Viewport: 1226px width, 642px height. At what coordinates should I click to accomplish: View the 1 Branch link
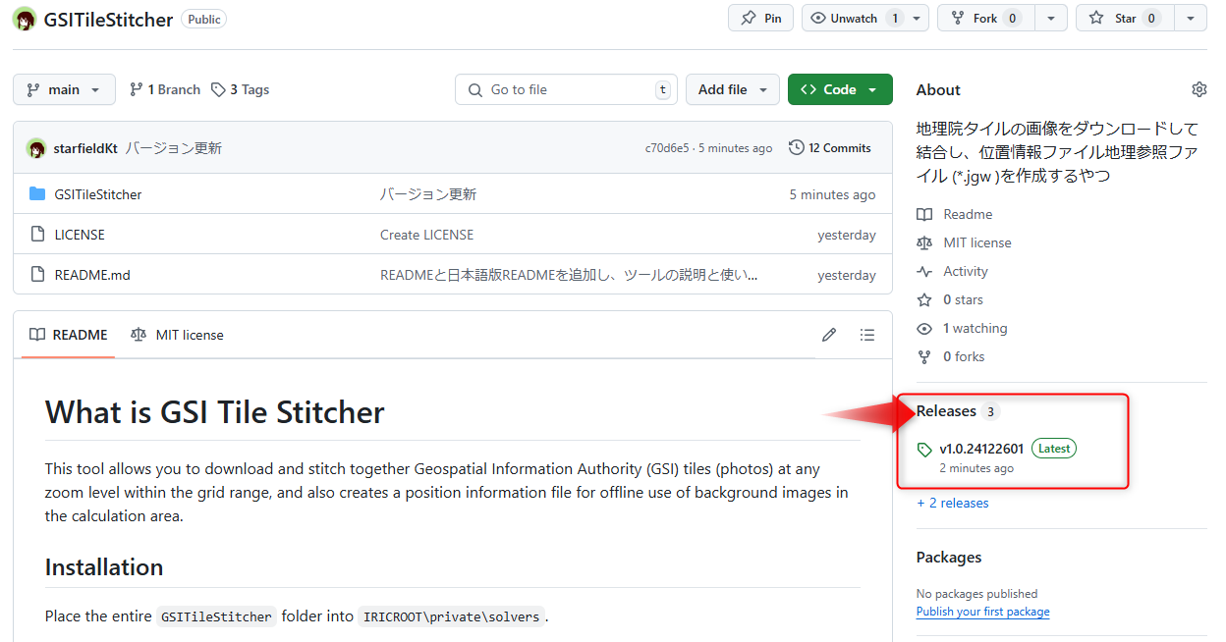(165, 89)
